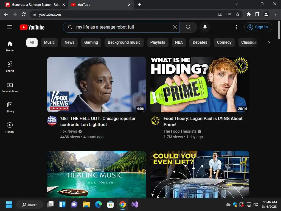Bookmark this page with the star
The image size is (281, 211).
click(x=238, y=14)
